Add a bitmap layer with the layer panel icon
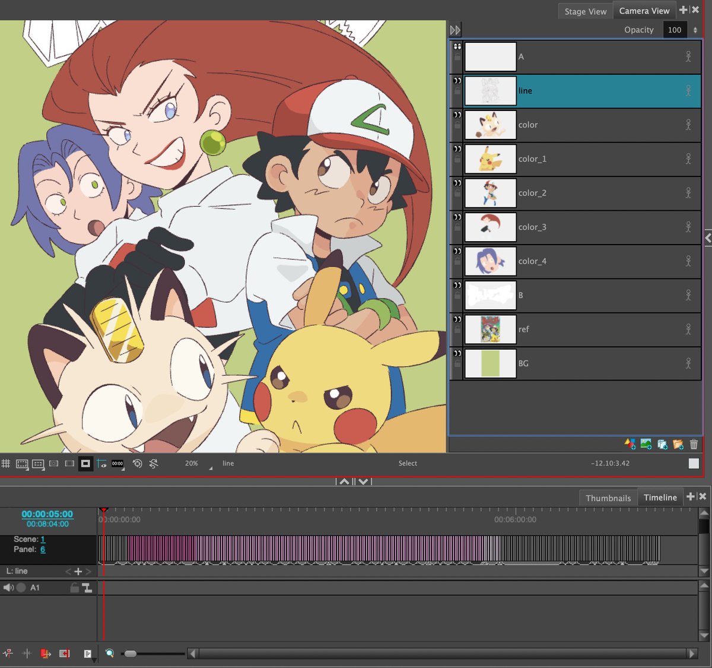The width and height of the screenshot is (712, 668). pyautogui.click(x=646, y=444)
